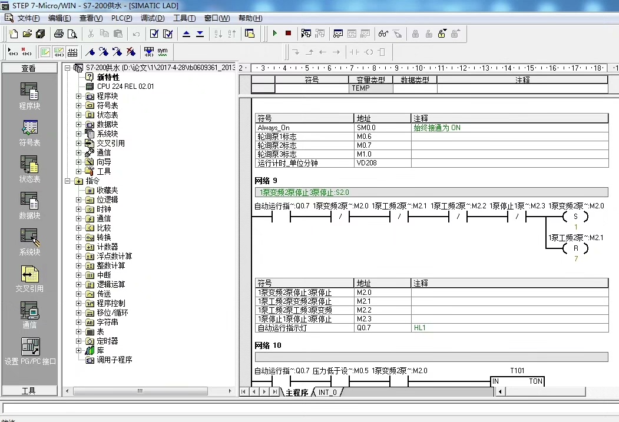
Task: Collapse the 指令 instruction tree
Action: 68,181
